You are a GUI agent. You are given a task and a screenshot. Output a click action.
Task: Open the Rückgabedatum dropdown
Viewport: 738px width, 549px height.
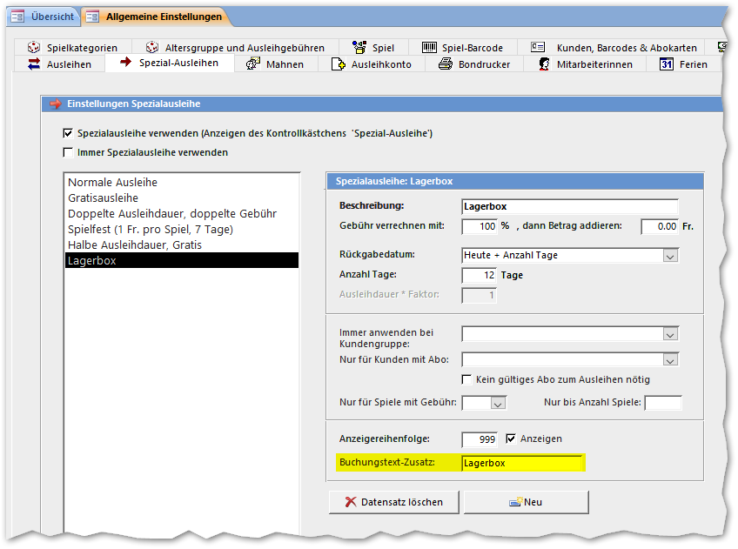point(670,256)
